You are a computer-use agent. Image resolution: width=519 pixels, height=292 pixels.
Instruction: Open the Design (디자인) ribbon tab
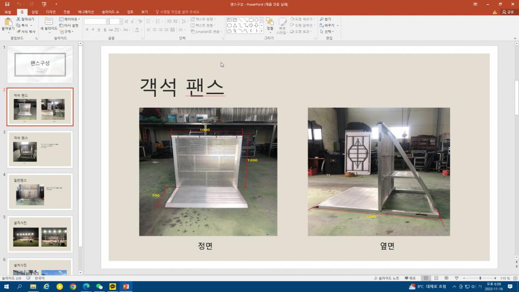[x=51, y=12]
